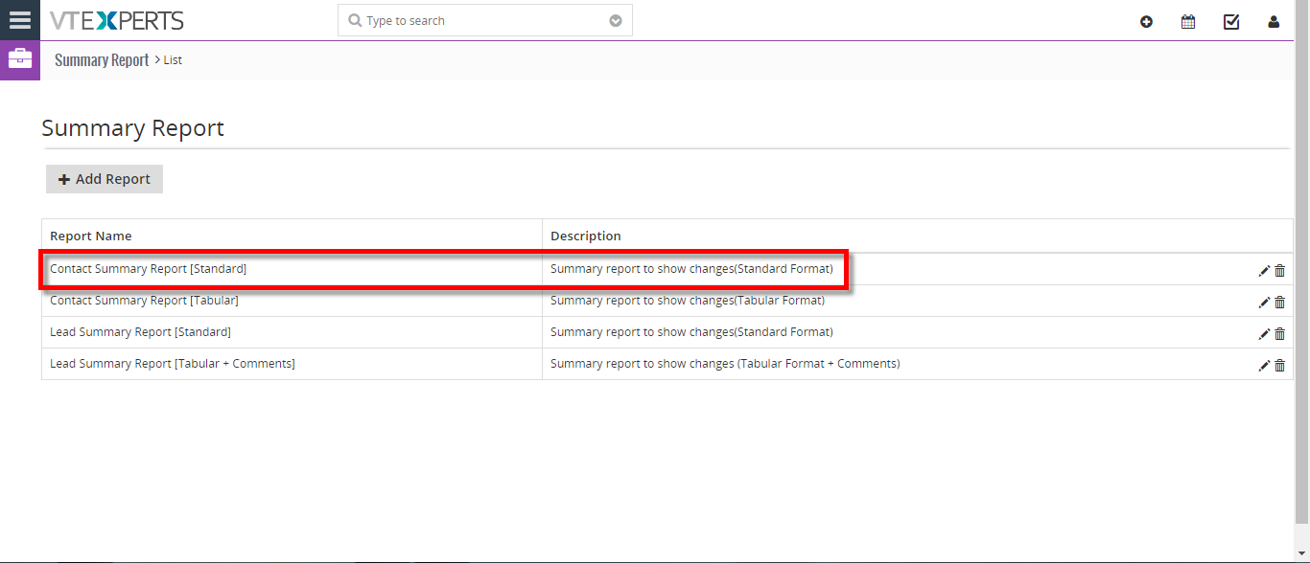Open the hamburger main menu

(x=20, y=20)
